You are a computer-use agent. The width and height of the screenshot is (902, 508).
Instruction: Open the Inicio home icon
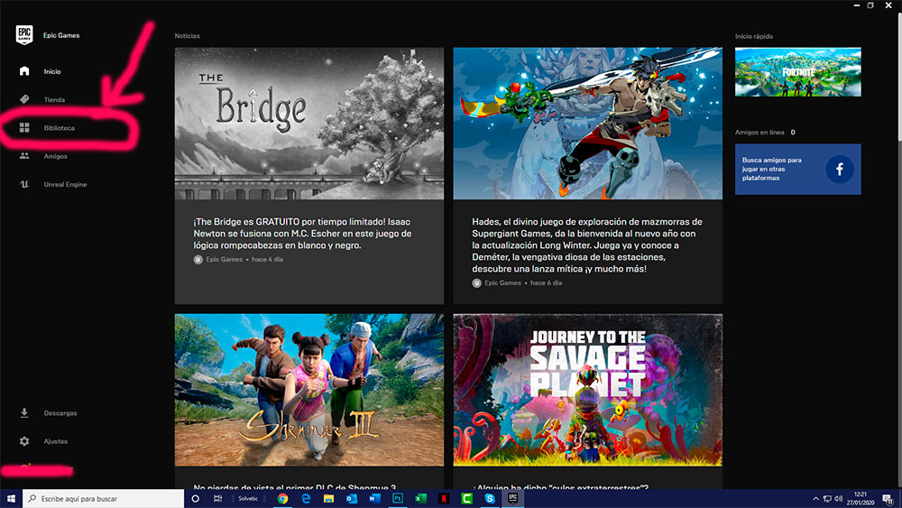24,70
